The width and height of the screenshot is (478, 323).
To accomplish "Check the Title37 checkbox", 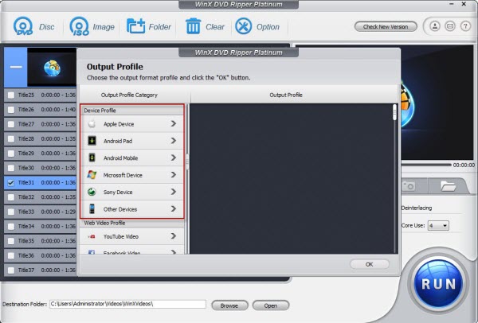I will 11,270.
